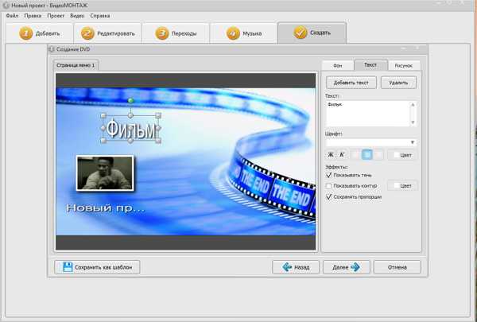The width and height of the screenshot is (477, 322).
Task: Click the floppy disk icon on Сохранить как шаблон
Action: (x=68, y=267)
